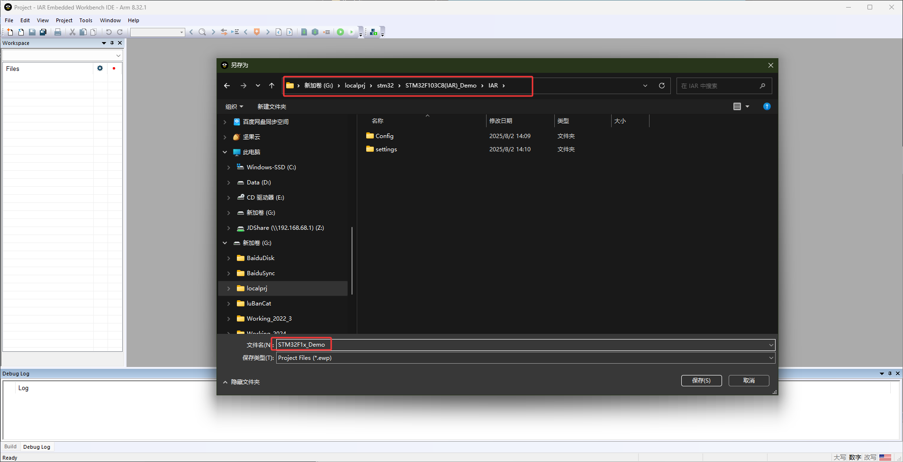Viewport: 903px width, 462px height.
Task: Go up one folder level in dialog
Action: pyautogui.click(x=271, y=86)
